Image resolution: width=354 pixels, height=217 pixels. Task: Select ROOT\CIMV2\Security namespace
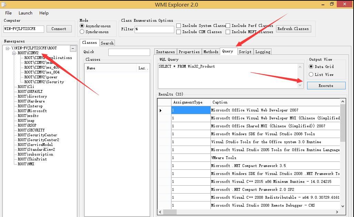(44, 82)
